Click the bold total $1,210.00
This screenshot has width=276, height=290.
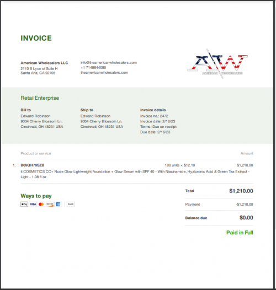(241, 191)
